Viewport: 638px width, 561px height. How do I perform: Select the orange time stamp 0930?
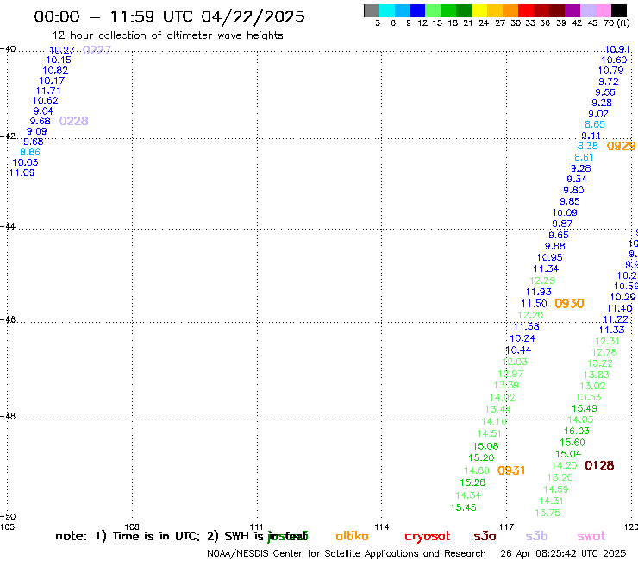pos(569,304)
